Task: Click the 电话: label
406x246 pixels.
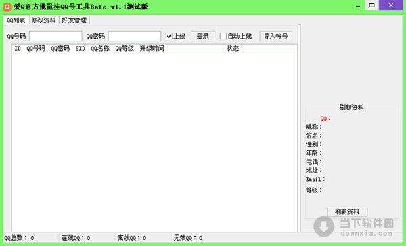Action: coord(314,161)
